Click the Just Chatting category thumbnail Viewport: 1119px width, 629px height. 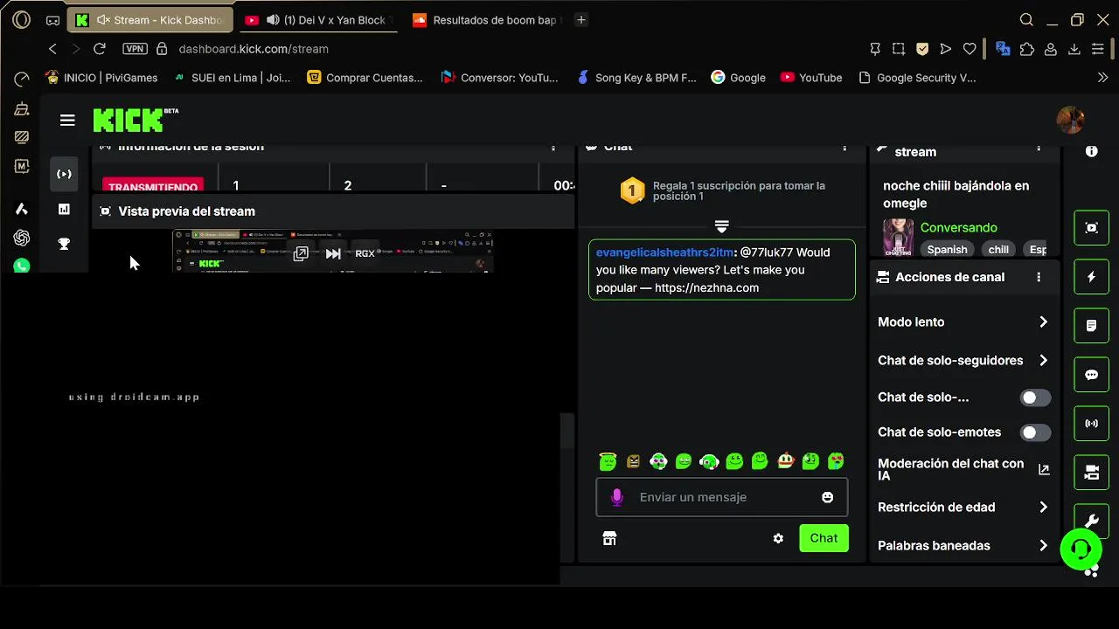pos(898,237)
